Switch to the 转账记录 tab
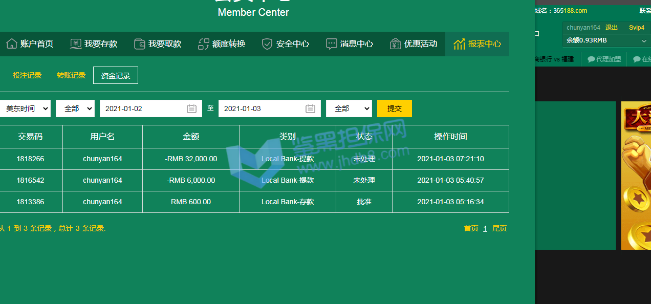 point(71,75)
